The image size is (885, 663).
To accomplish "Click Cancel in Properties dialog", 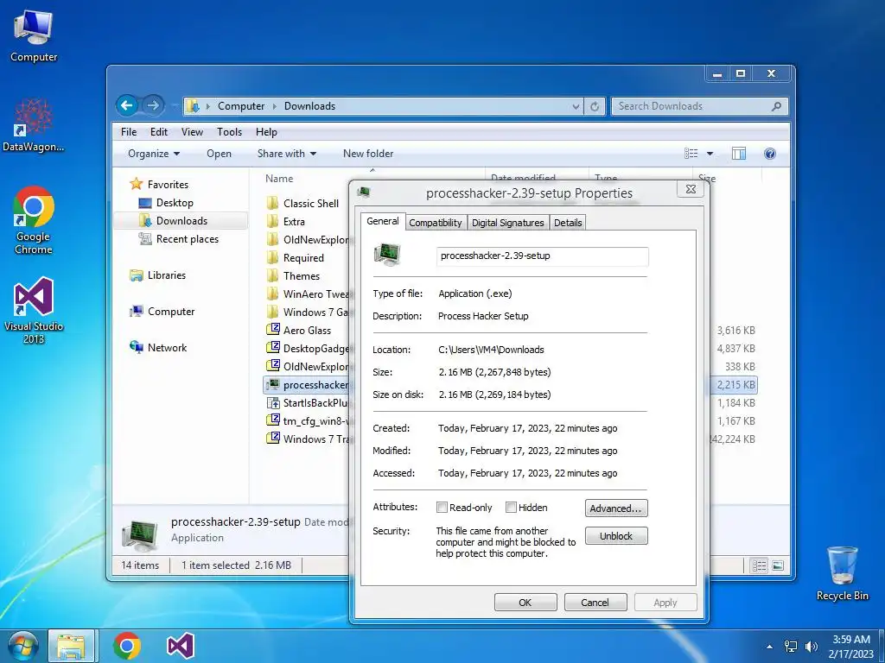I will [595, 602].
